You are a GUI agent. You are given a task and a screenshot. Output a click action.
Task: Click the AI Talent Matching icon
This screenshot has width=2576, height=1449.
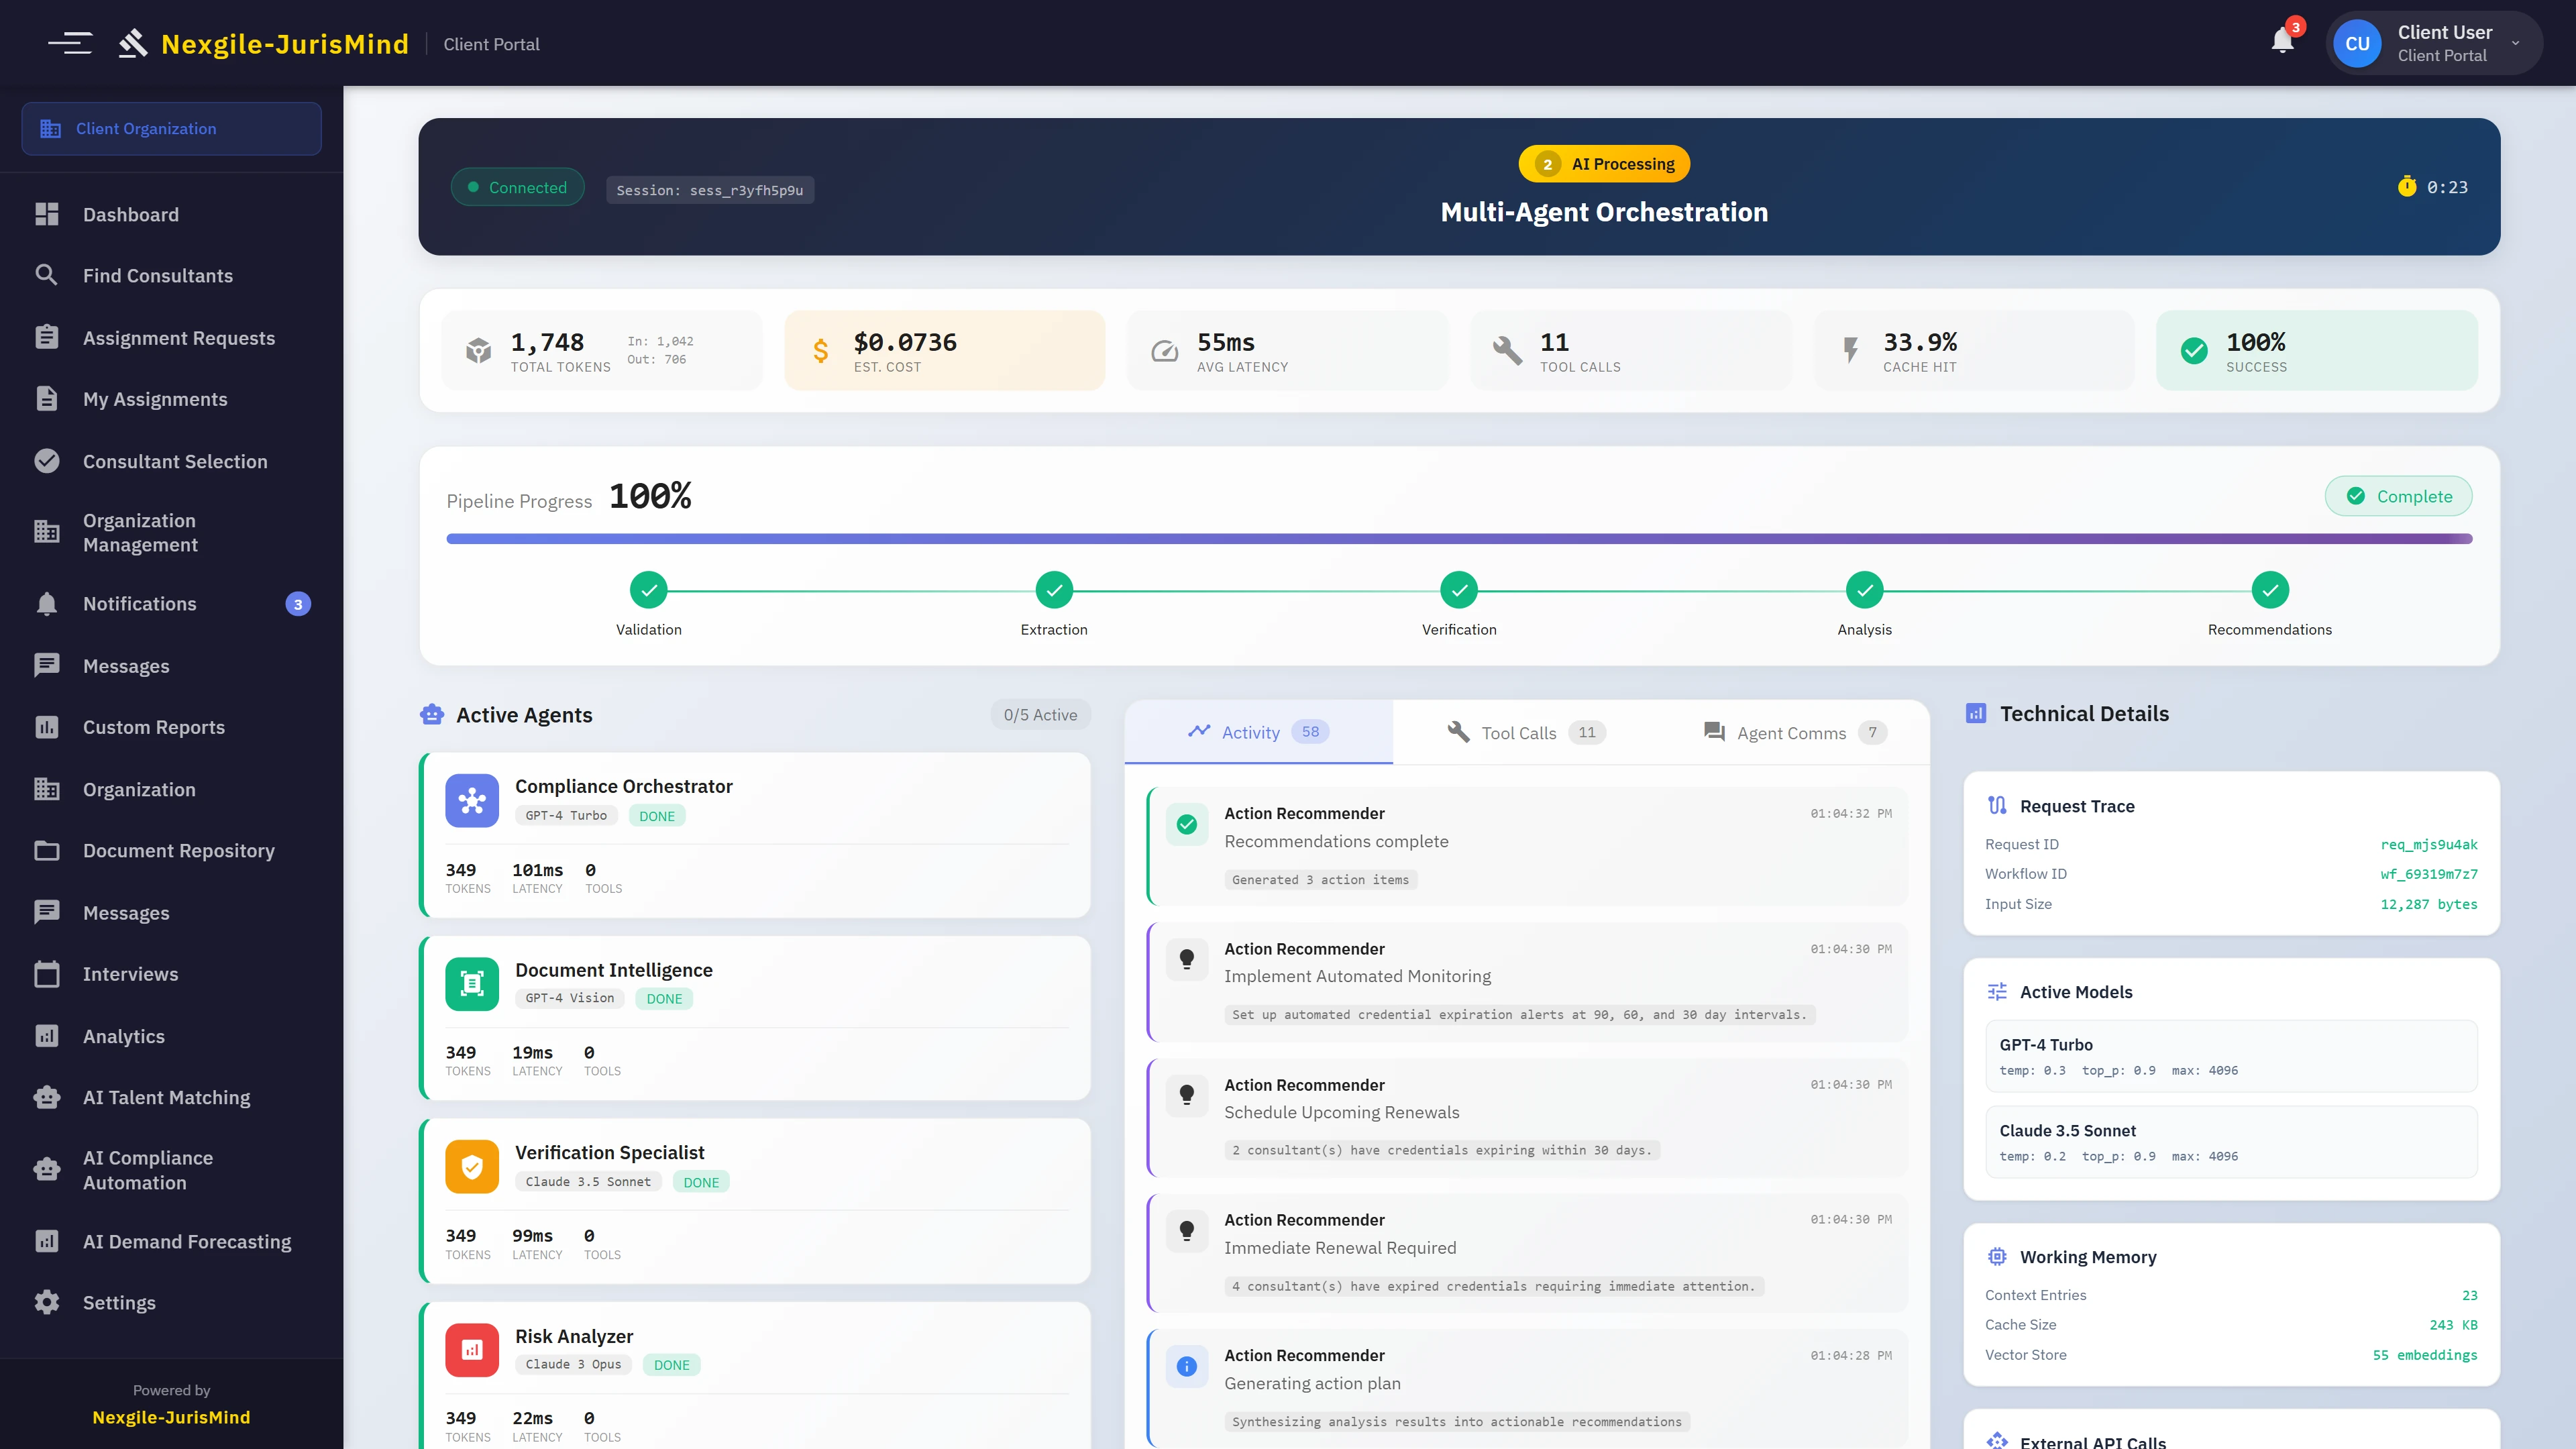(47, 1097)
